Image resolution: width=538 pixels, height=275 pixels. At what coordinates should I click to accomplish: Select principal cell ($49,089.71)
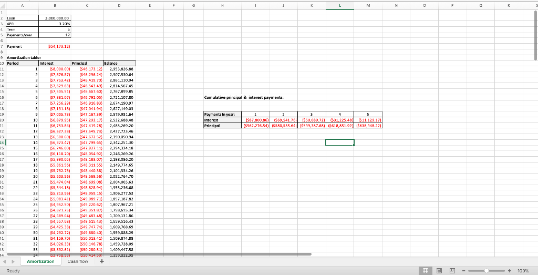tap(87, 199)
